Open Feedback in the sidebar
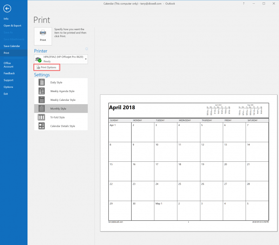 (9, 73)
